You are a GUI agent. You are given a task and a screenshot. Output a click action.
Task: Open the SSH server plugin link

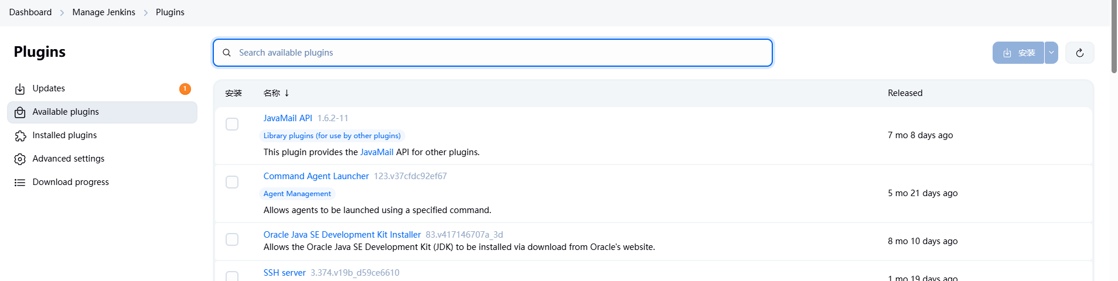coord(284,273)
